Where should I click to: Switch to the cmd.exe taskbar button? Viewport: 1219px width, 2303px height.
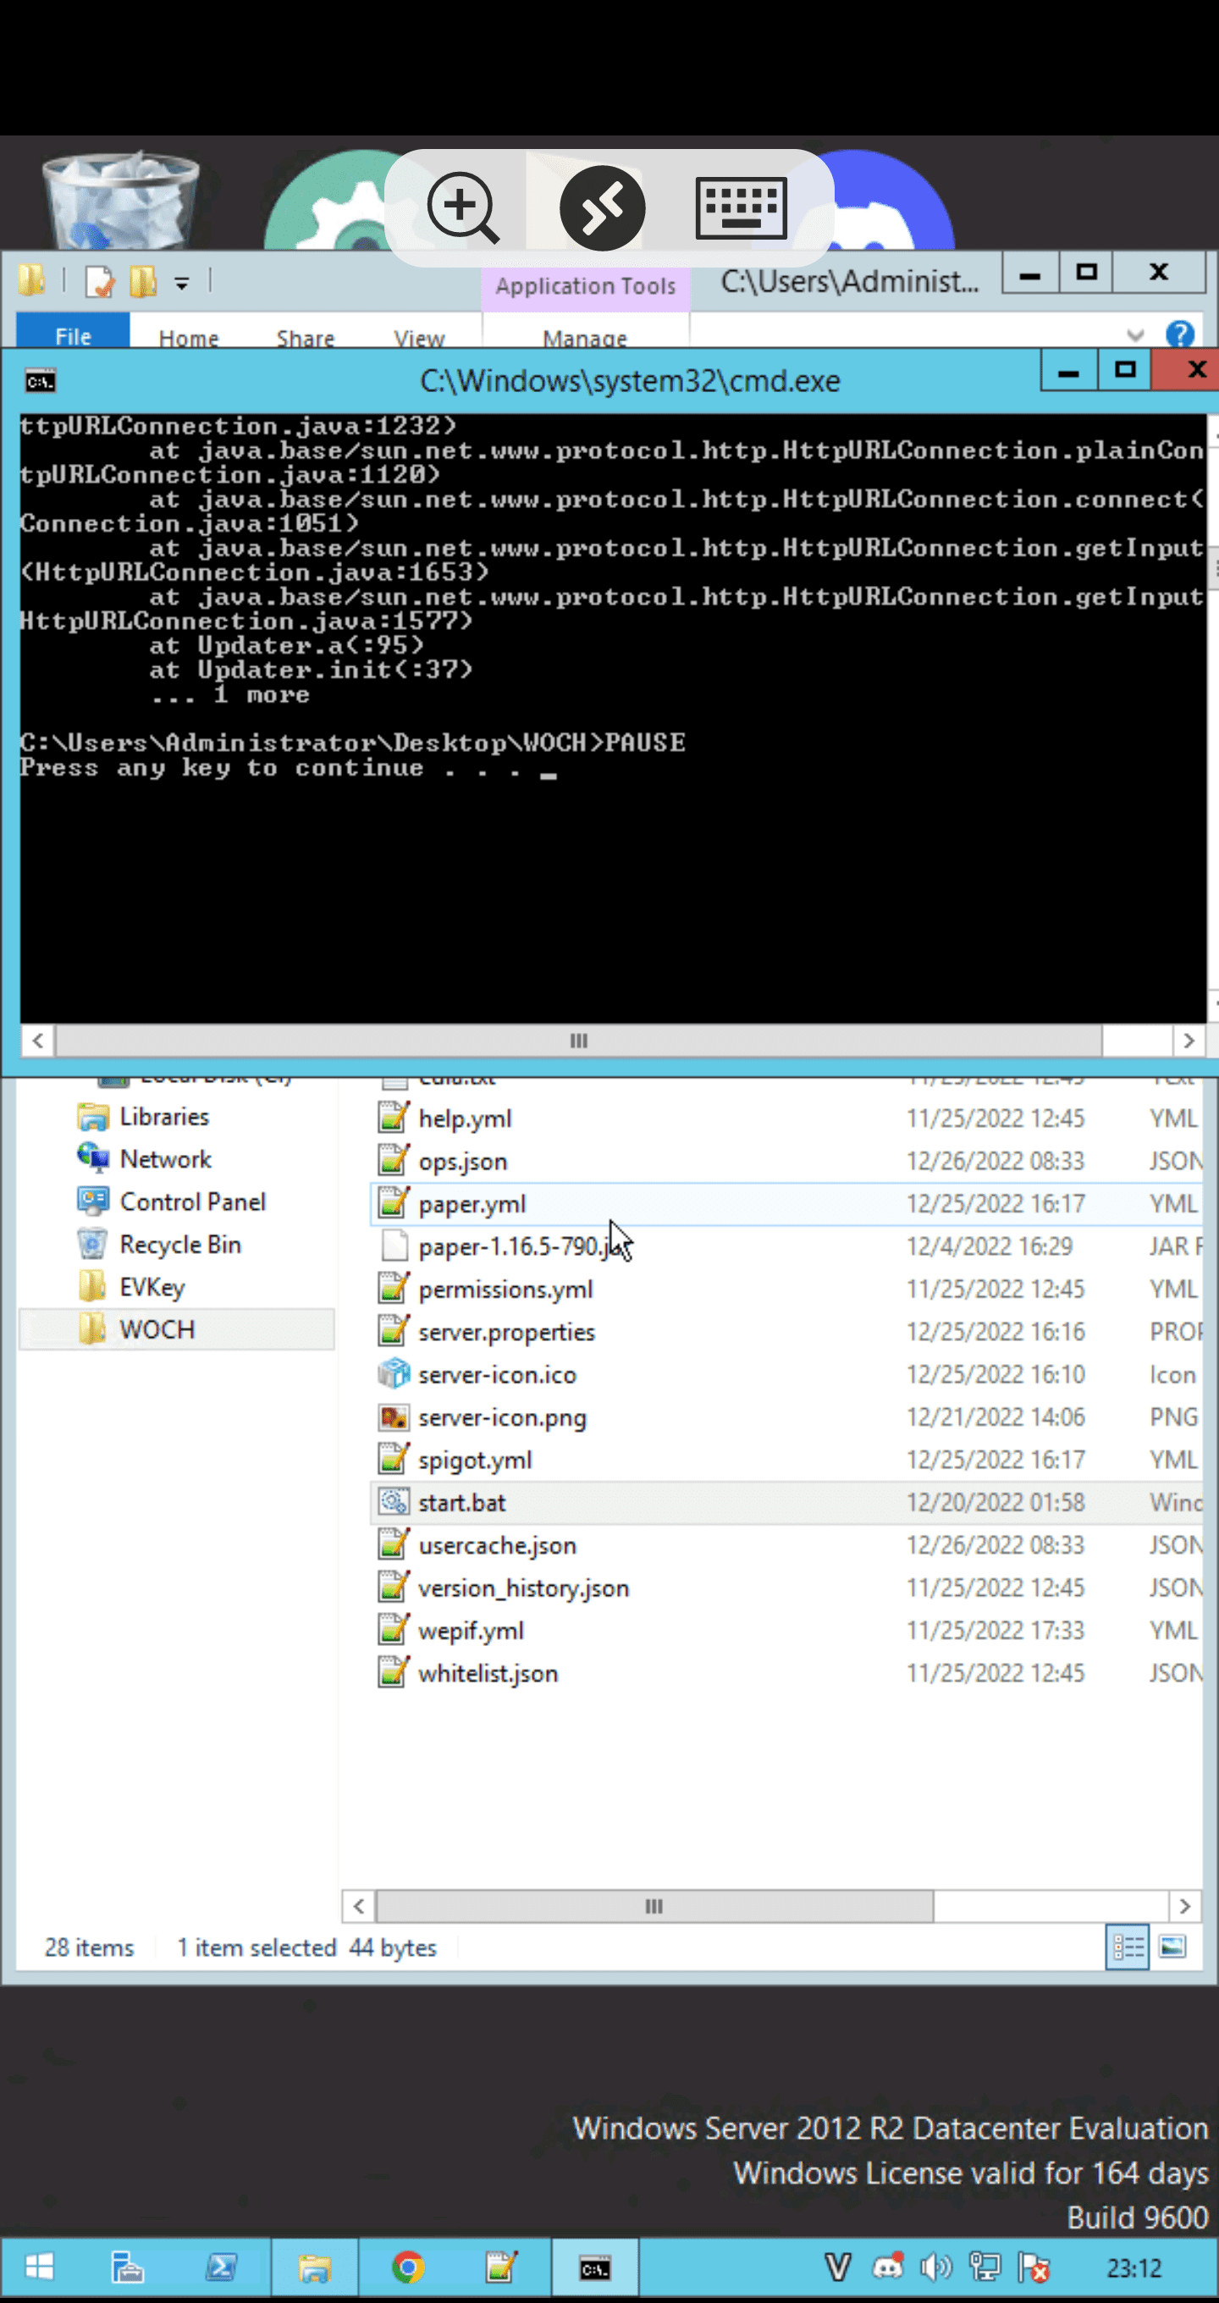[x=595, y=2267]
